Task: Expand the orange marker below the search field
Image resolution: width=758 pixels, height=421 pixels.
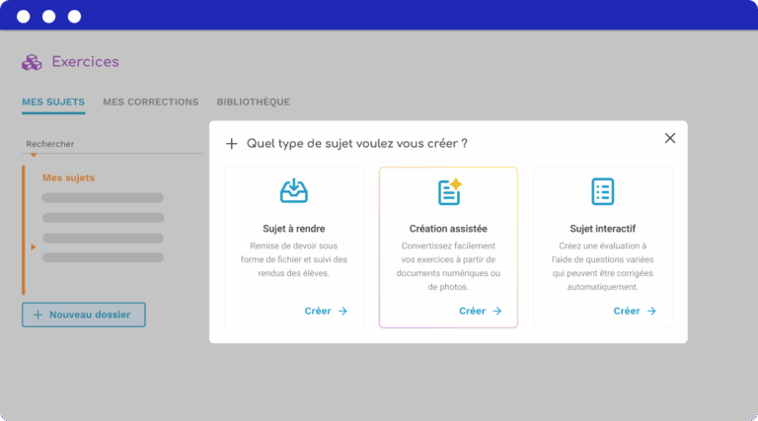Action: pyautogui.click(x=34, y=156)
